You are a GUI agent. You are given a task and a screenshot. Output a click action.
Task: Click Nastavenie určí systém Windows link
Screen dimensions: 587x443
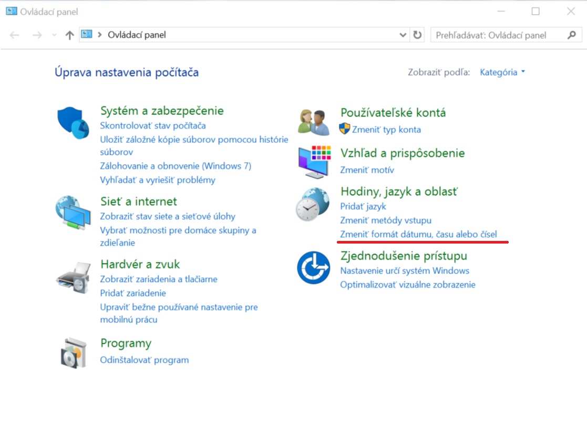pyautogui.click(x=405, y=271)
